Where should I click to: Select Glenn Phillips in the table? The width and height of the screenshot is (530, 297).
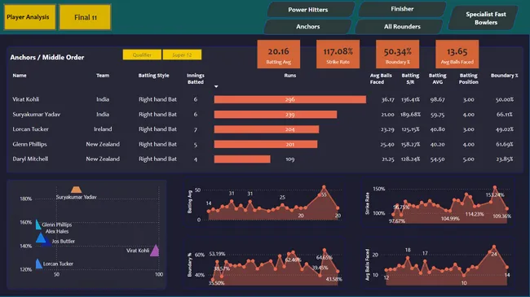(x=29, y=144)
